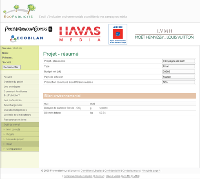Image resolution: width=200 pixels, height=179 pixels.
Task: Click the Campagne de buzz field
Action: [178, 61]
